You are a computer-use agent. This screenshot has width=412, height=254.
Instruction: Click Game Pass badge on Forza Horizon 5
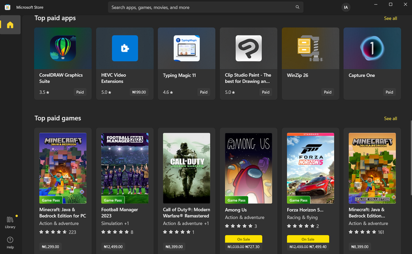pyautogui.click(x=298, y=200)
